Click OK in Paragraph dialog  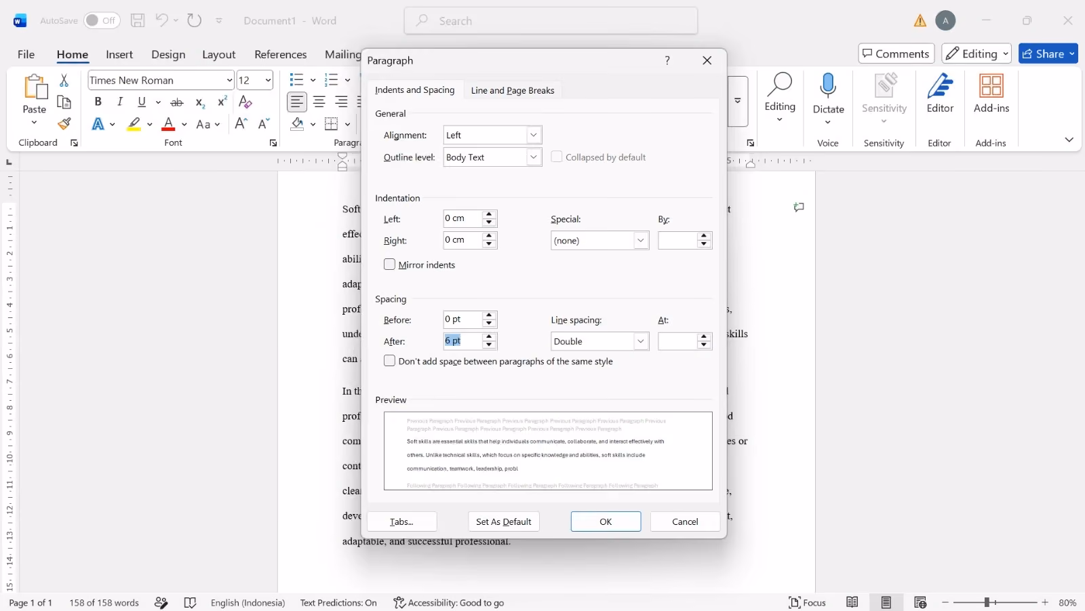click(606, 521)
